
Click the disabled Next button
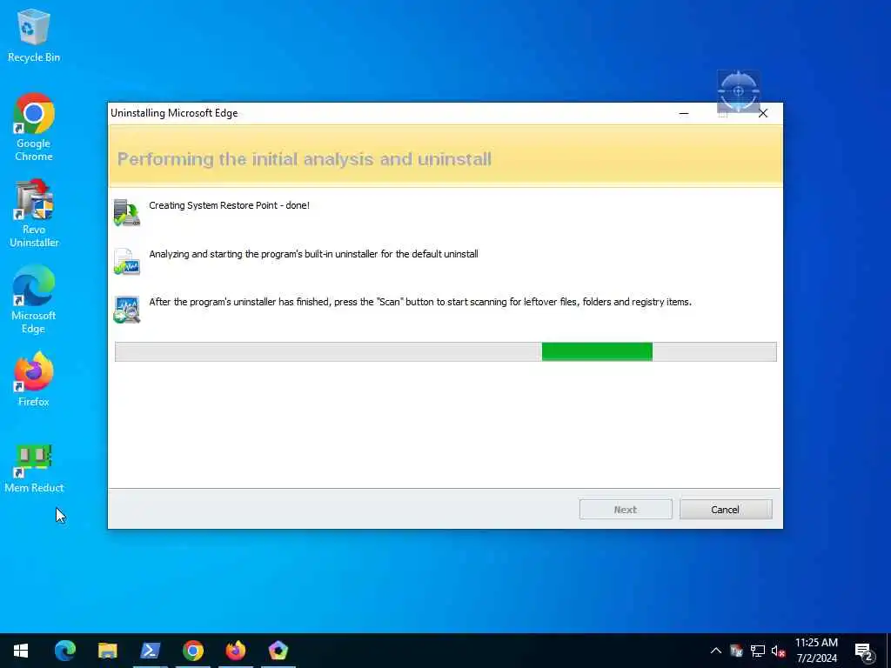(626, 510)
